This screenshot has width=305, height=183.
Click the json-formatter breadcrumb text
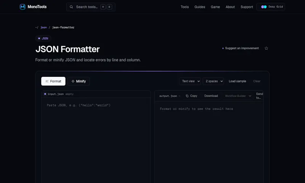[x=63, y=28]
